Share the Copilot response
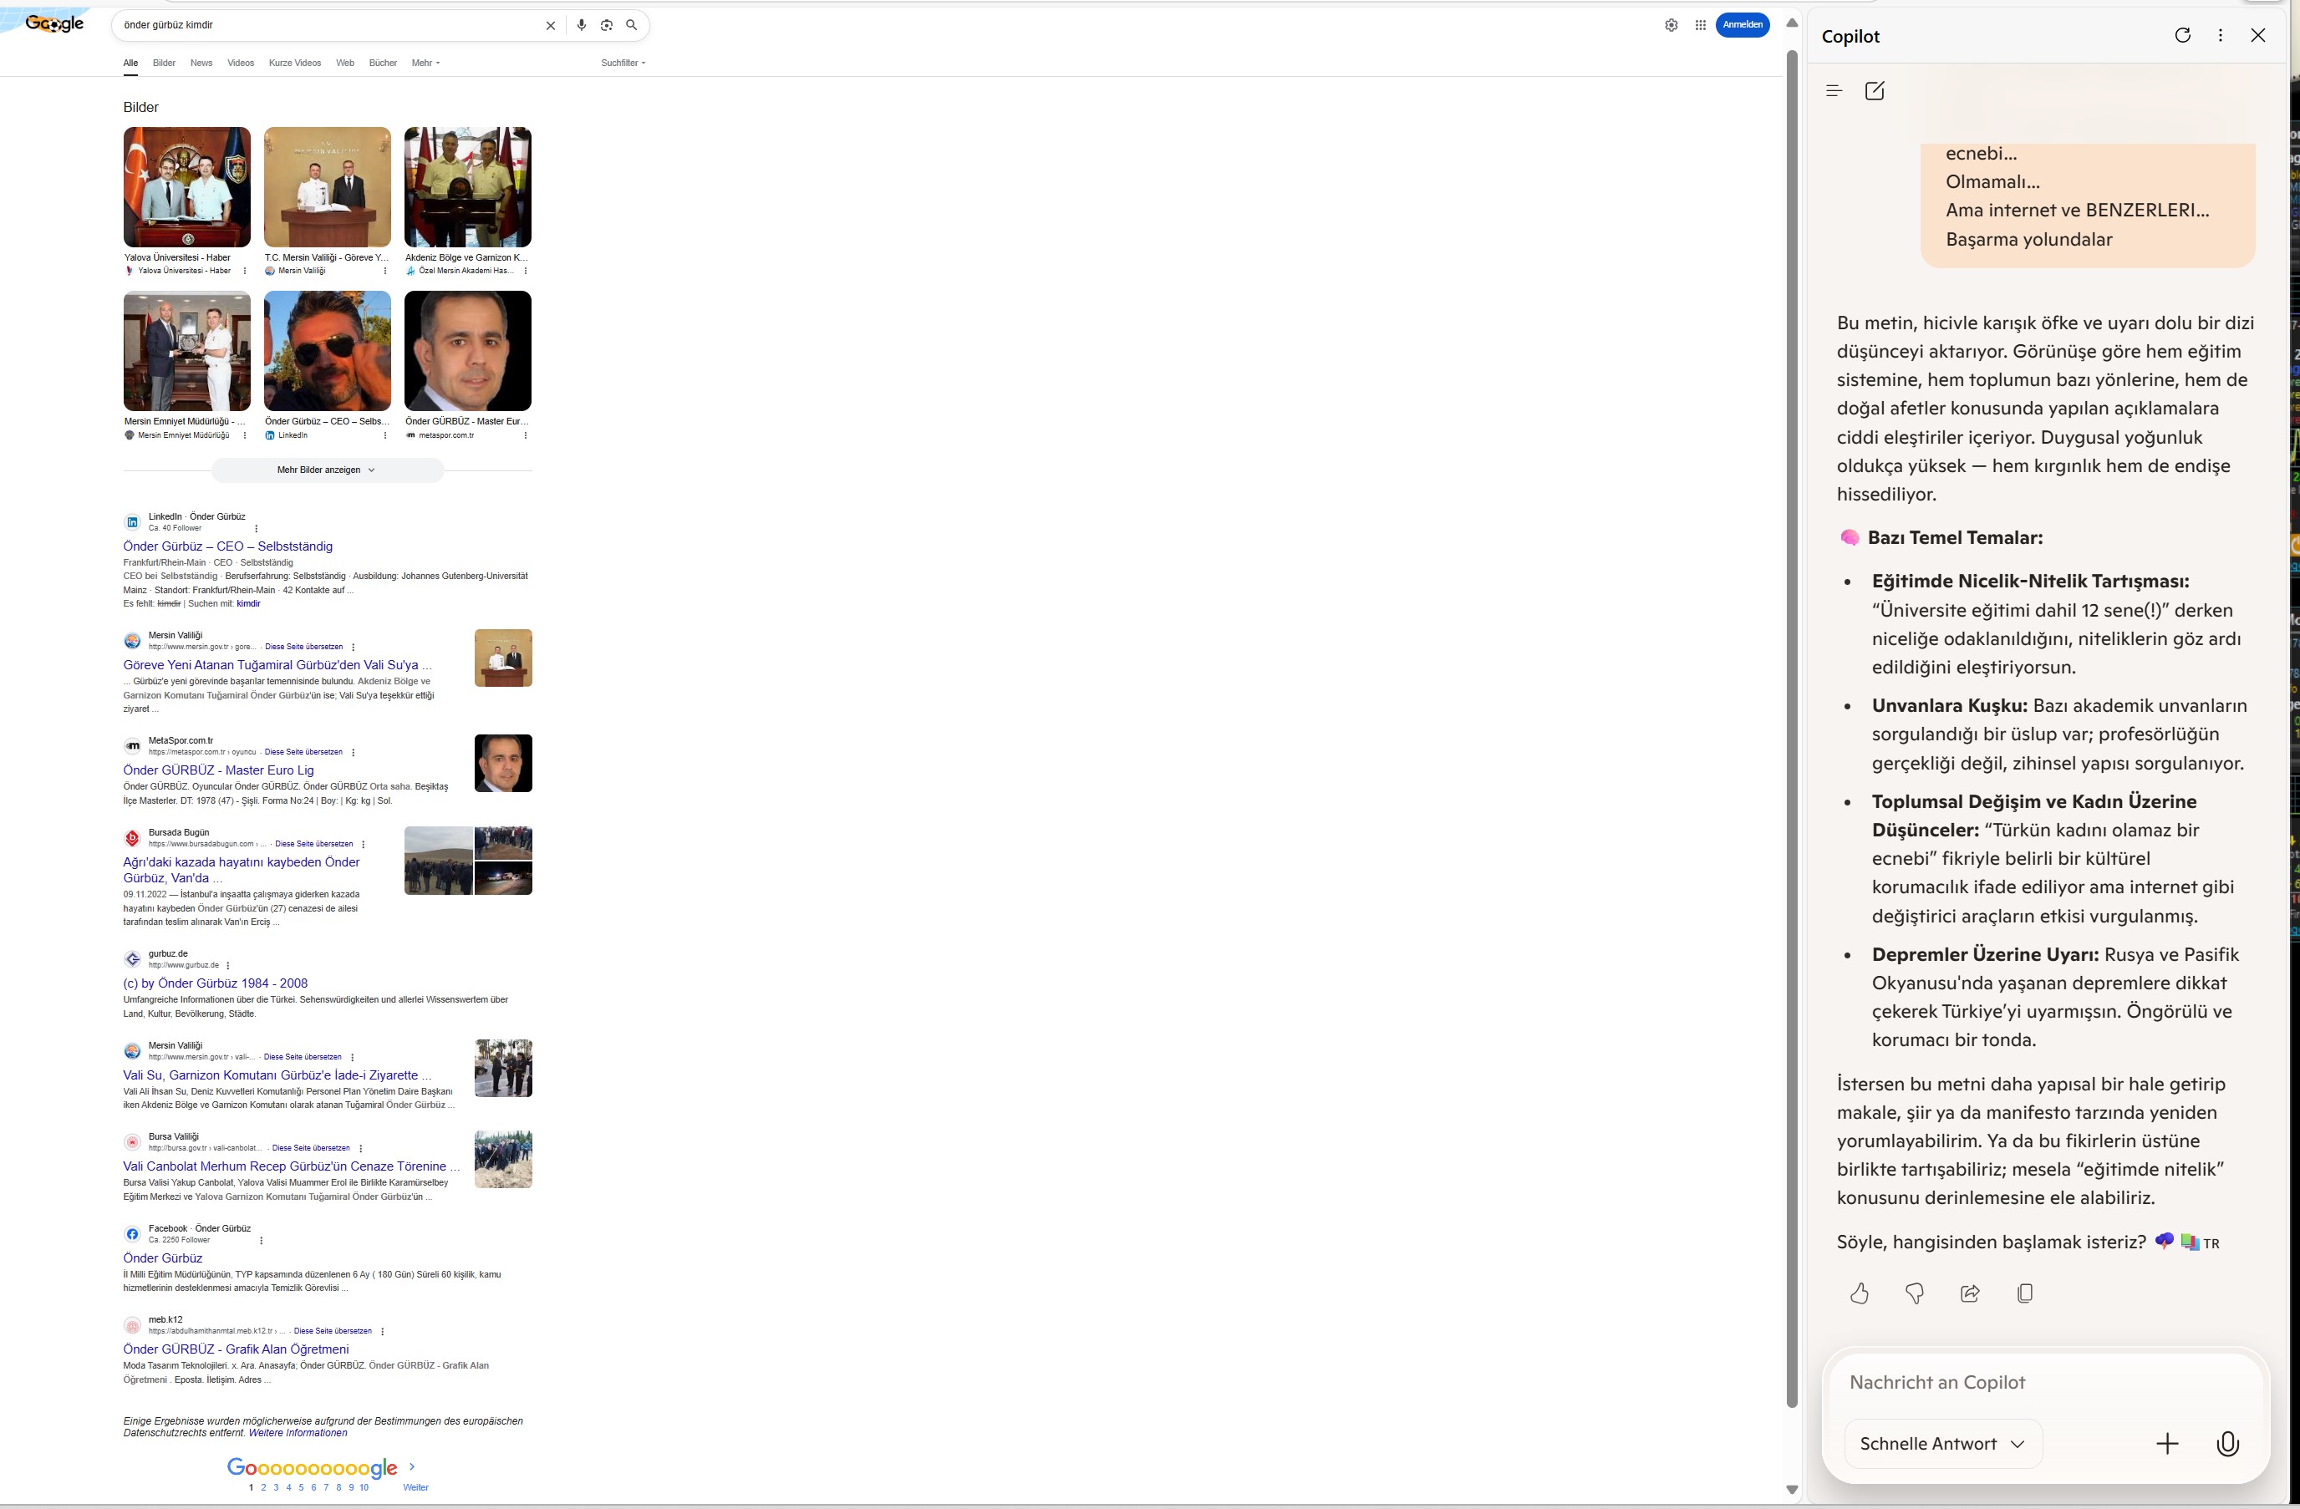The image size is (2300, 1509). coord(1970,1293)
